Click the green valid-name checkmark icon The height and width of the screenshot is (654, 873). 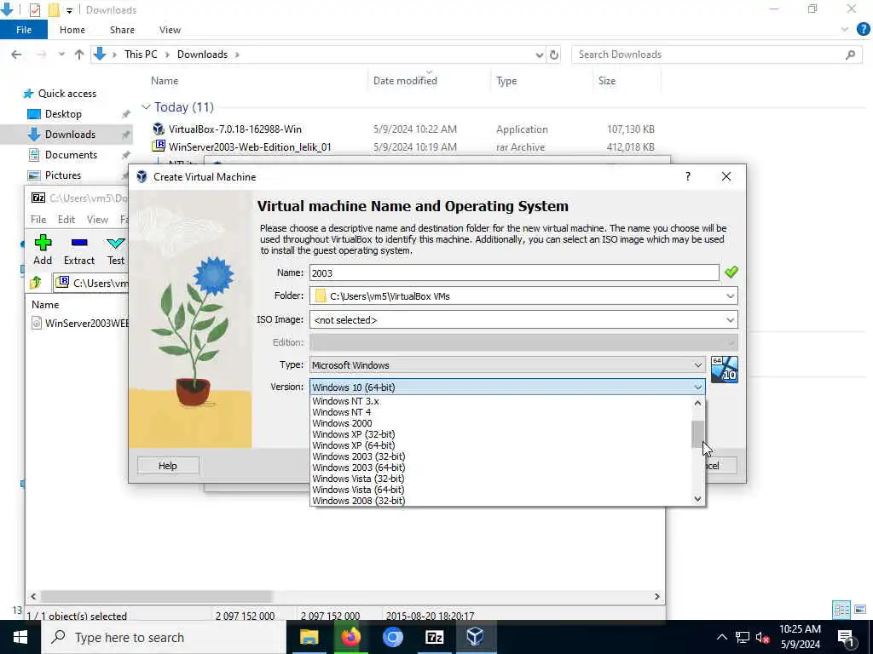731,272
